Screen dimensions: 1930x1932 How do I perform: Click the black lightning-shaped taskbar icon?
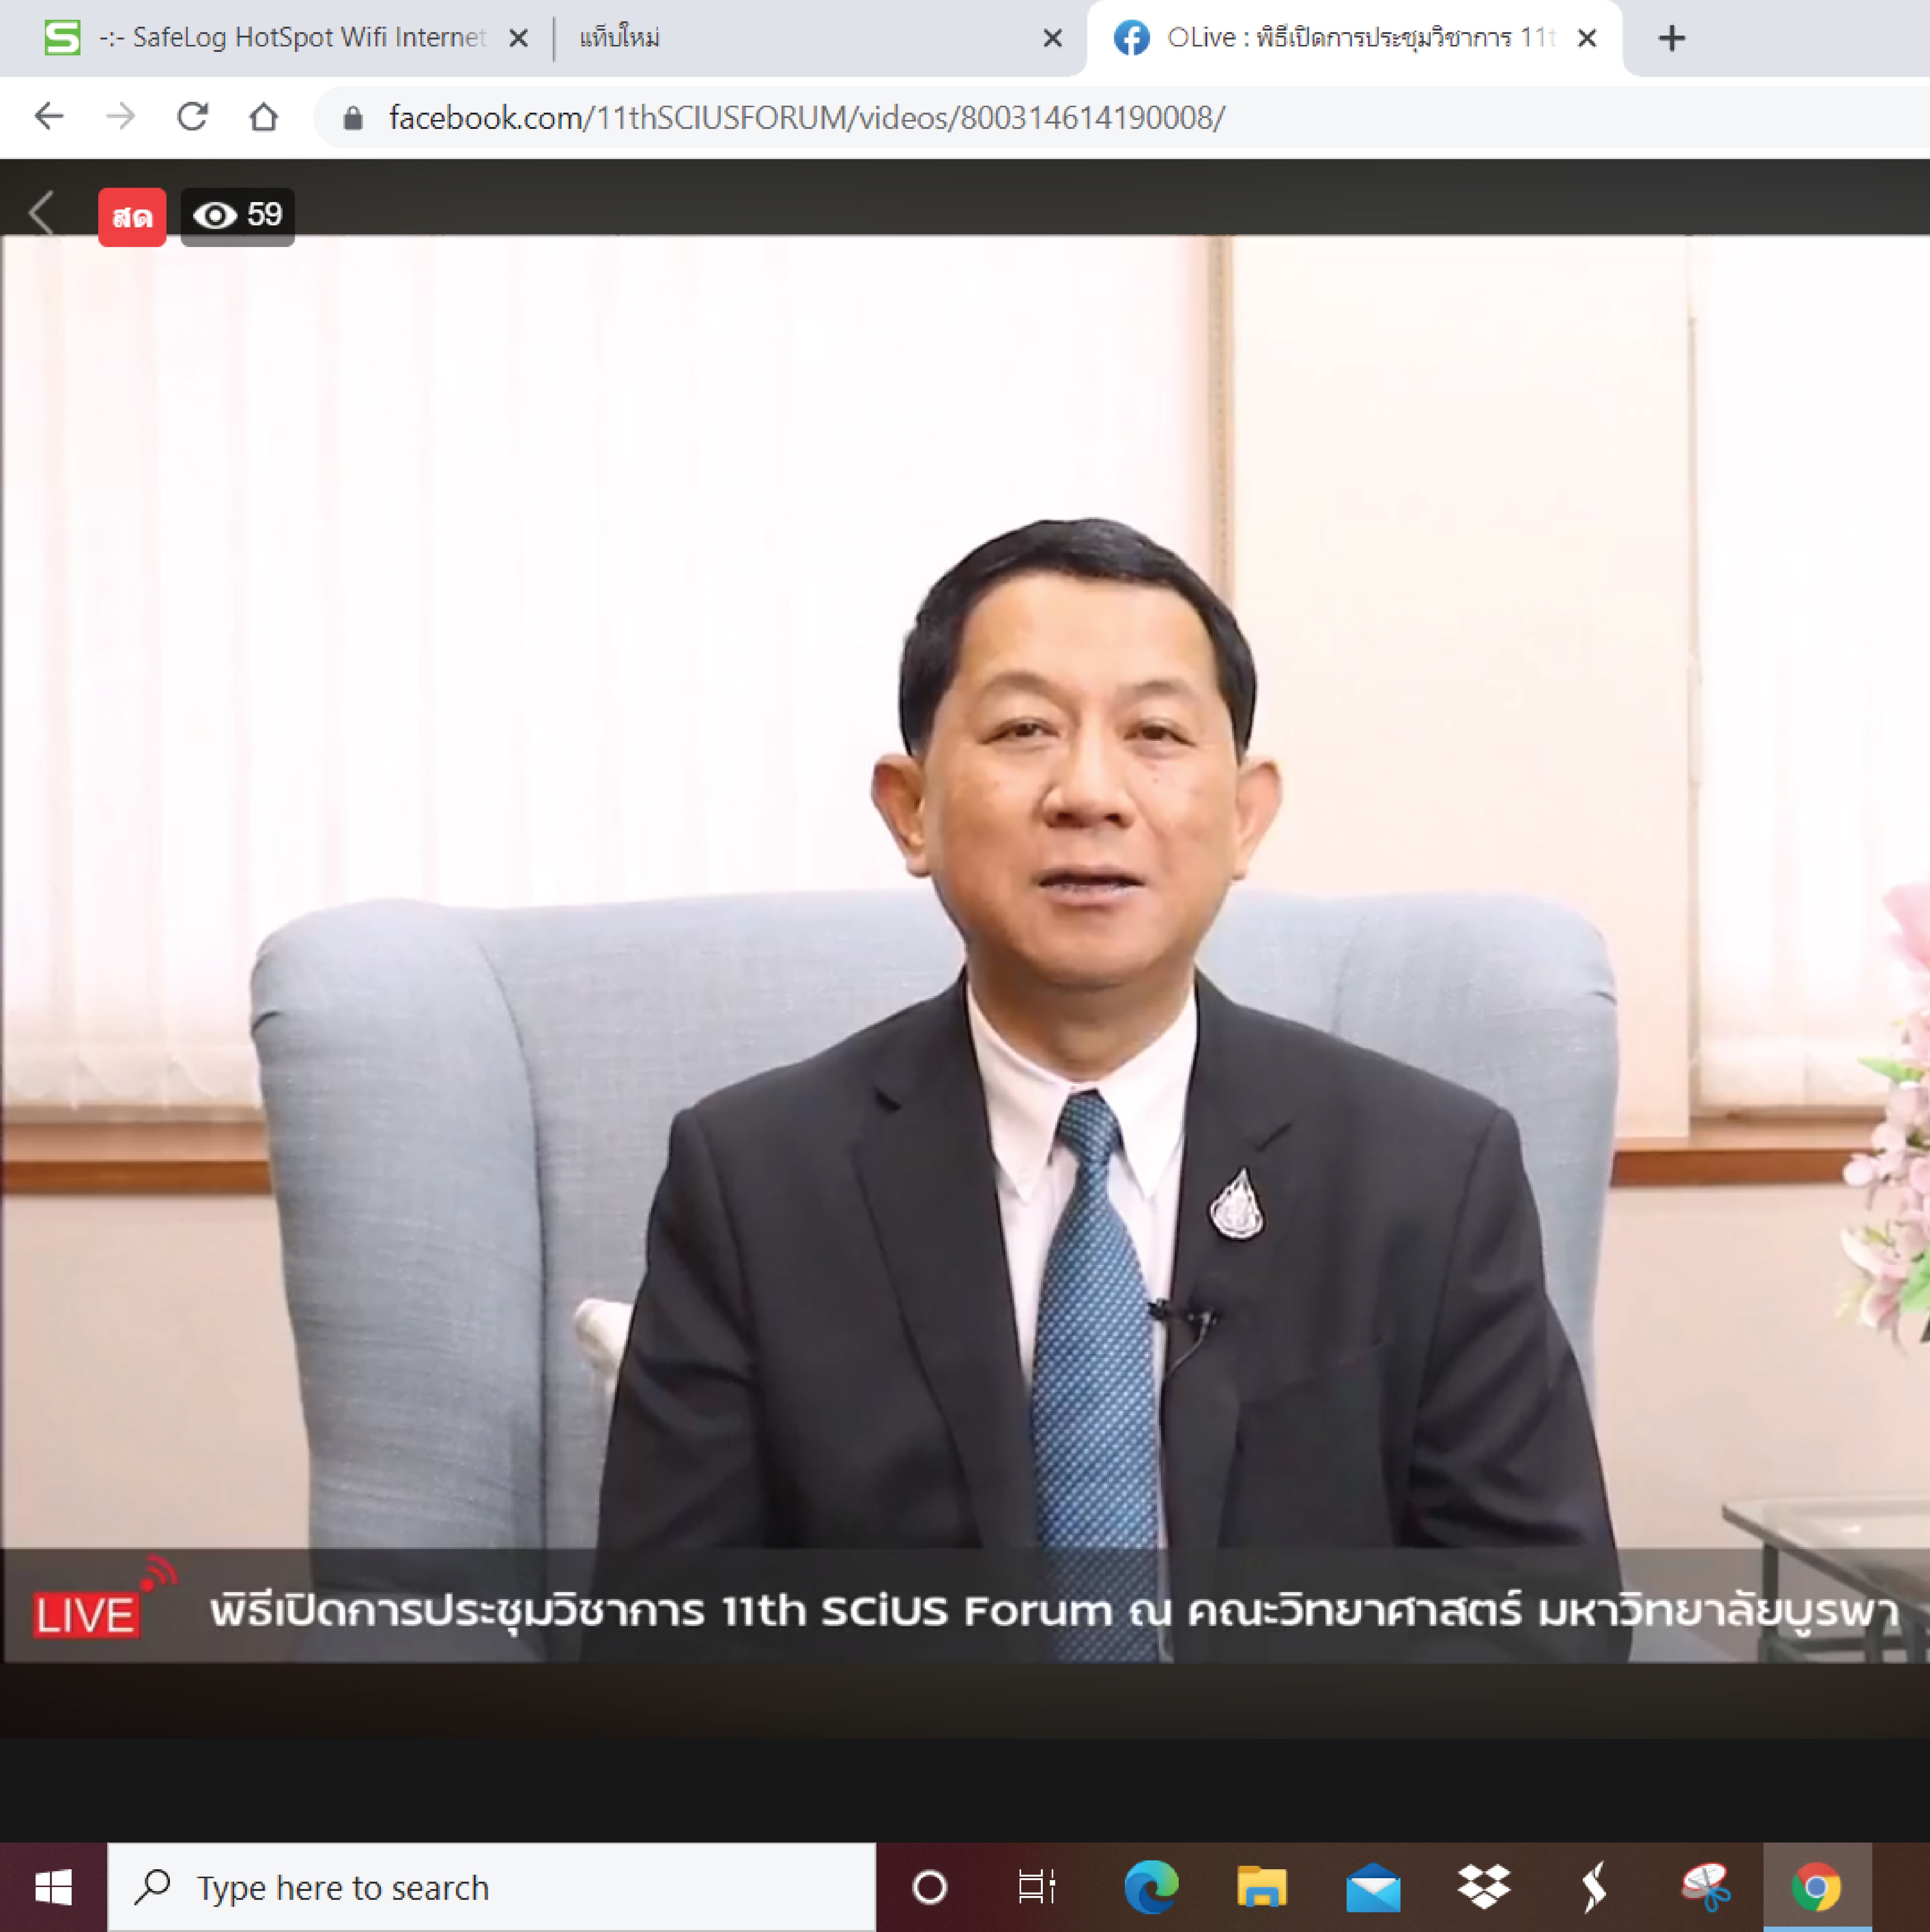pos(1594,1888)
